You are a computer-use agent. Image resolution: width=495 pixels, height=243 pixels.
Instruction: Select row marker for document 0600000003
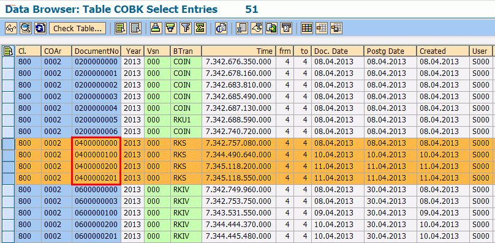tap(9, 201)
